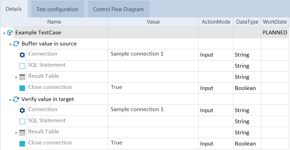
Task: Click the gear icon of the first Connection row
Action: [x=22, y=55]
